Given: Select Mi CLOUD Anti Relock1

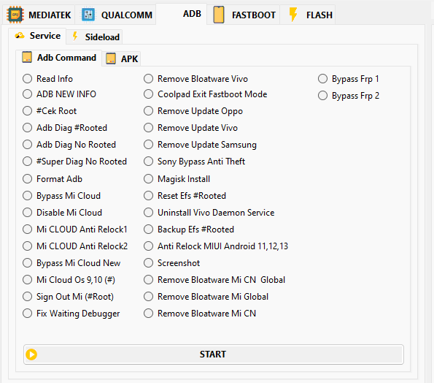Looking at the screenshot, I should pos(74,230).
